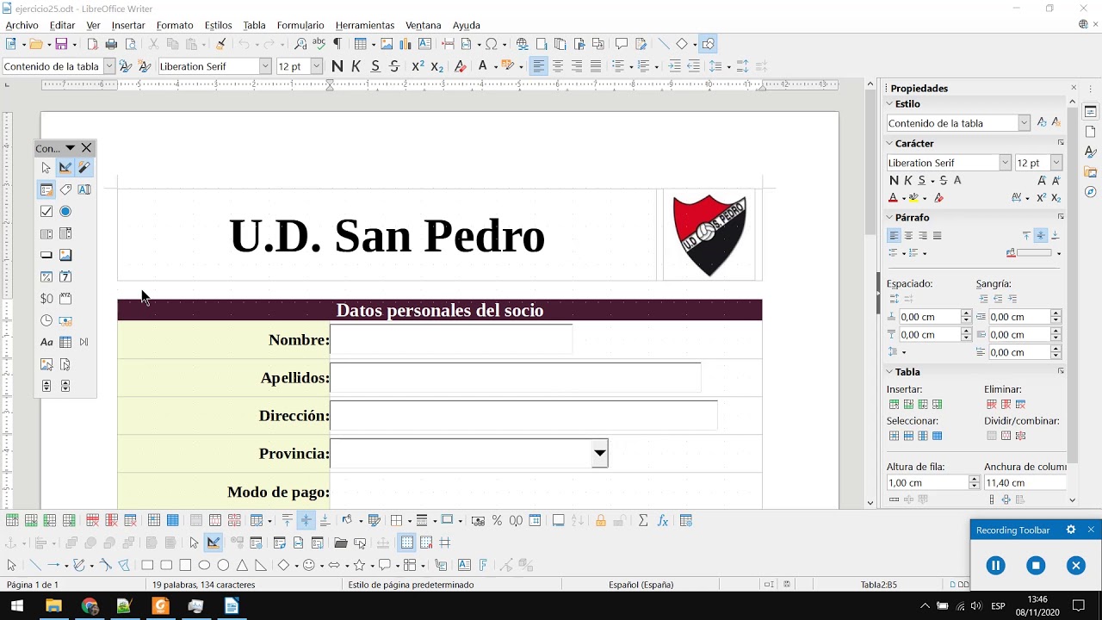Pause recording in the Recording Toolbar
Image resolution: width=1102 pixels, height=620 pixels.
(x=995, y=566)
